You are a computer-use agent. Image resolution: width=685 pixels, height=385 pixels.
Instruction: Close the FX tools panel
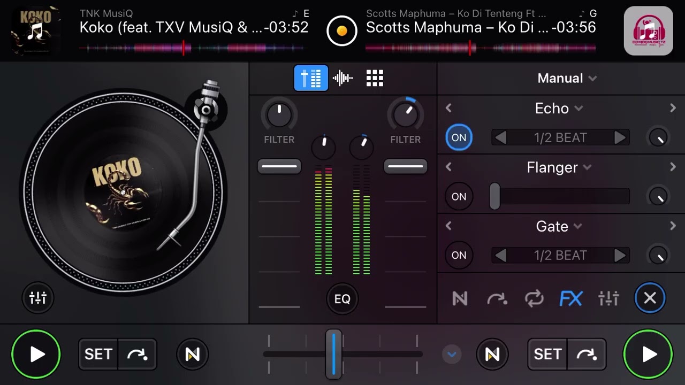(650, 298)
